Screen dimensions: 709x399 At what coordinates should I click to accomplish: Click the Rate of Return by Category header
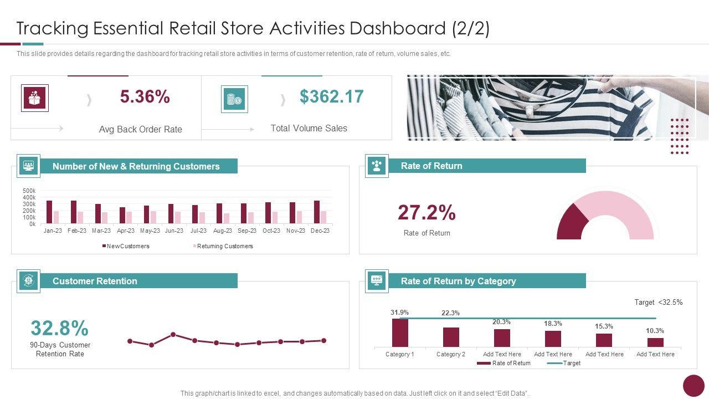pos(487,281)
